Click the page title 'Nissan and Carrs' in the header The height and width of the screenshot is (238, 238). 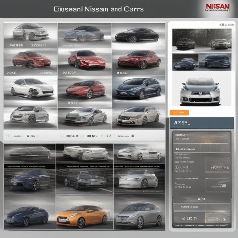point(98,9)
